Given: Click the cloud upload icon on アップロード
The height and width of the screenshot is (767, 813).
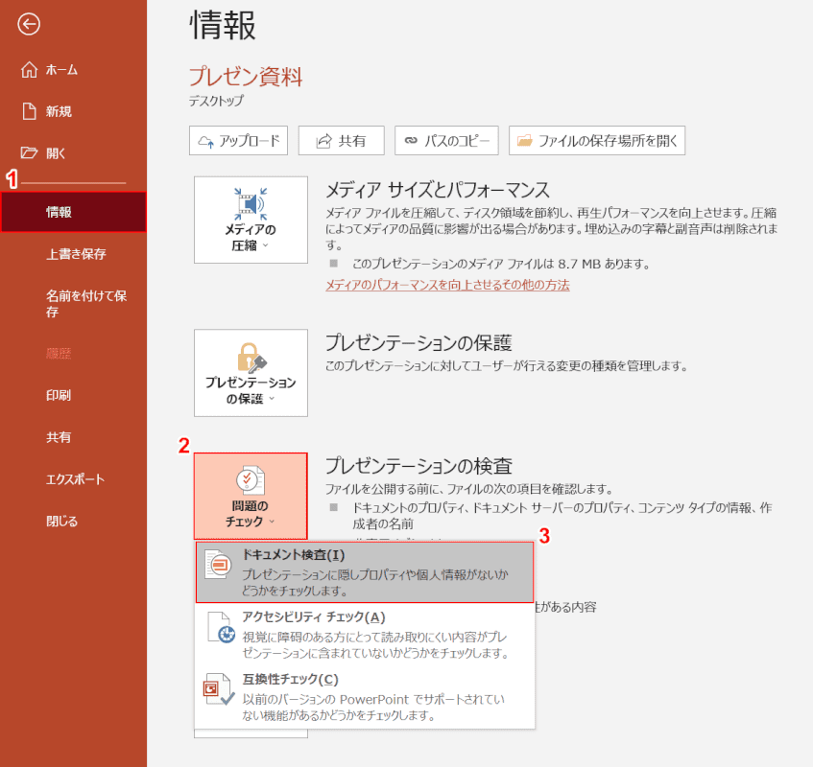Looking at the screenshot, I should pyautogui.click(x=205, y=141).
